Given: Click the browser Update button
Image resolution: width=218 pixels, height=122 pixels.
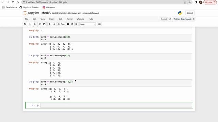Looking at the screenshot, I should coord(210,2).
